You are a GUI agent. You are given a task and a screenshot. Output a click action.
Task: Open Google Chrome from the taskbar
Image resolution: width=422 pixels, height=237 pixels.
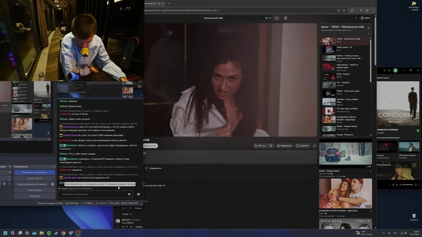pyautogui.click(x=63, y=233)
